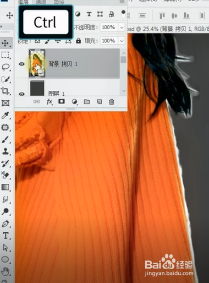Select the Eraser tool
Screen dimensions: 209x283
[x=5, y=175]
